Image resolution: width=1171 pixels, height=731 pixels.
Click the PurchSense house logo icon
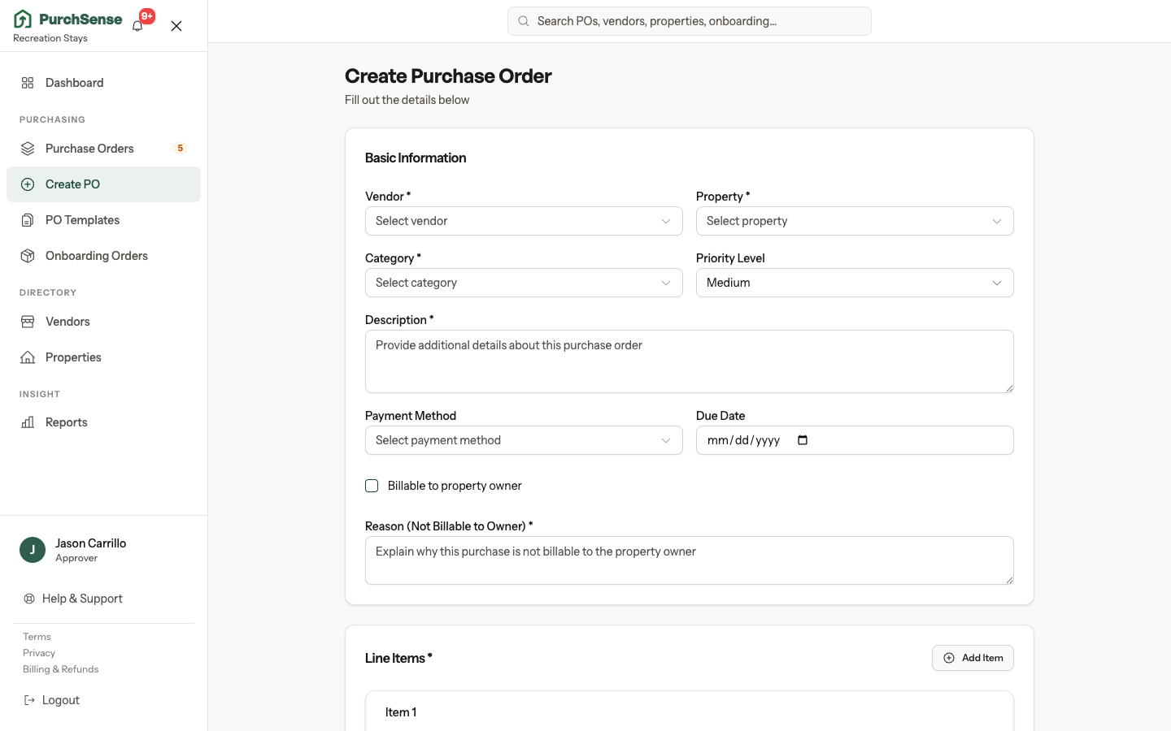point(23,19)
